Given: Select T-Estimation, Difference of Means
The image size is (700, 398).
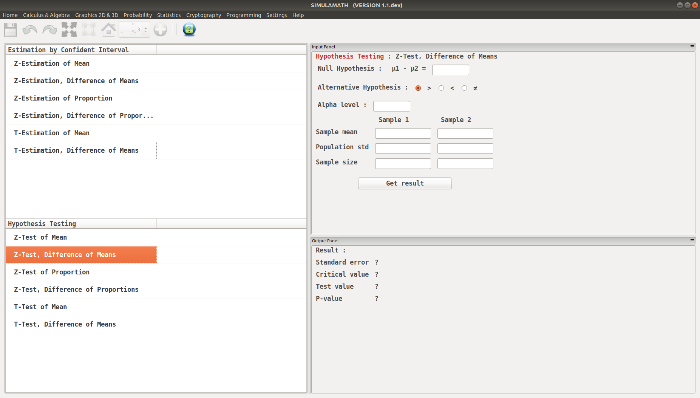Looking at the screenshot, I should [81, 150].
